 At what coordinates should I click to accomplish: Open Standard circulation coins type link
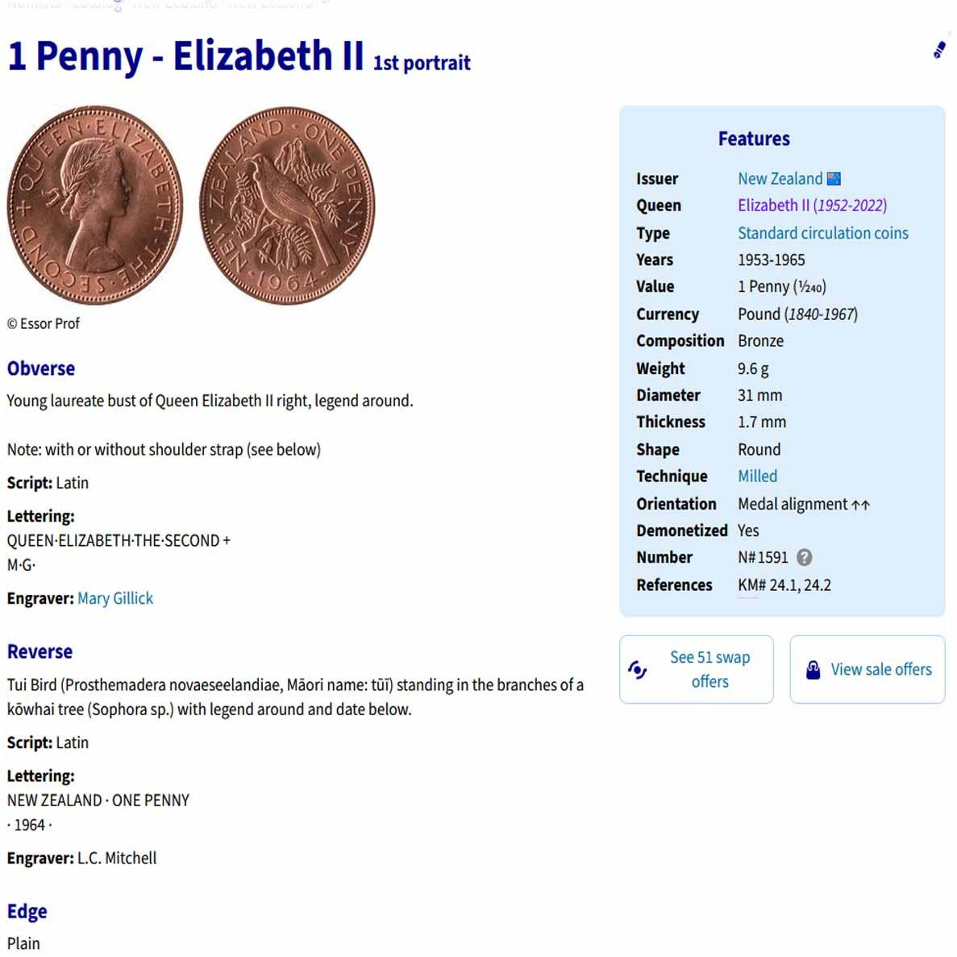click(822, 233)
